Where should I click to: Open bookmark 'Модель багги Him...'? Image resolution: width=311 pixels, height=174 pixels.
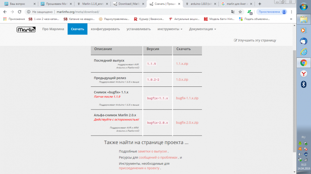[219, 19]
